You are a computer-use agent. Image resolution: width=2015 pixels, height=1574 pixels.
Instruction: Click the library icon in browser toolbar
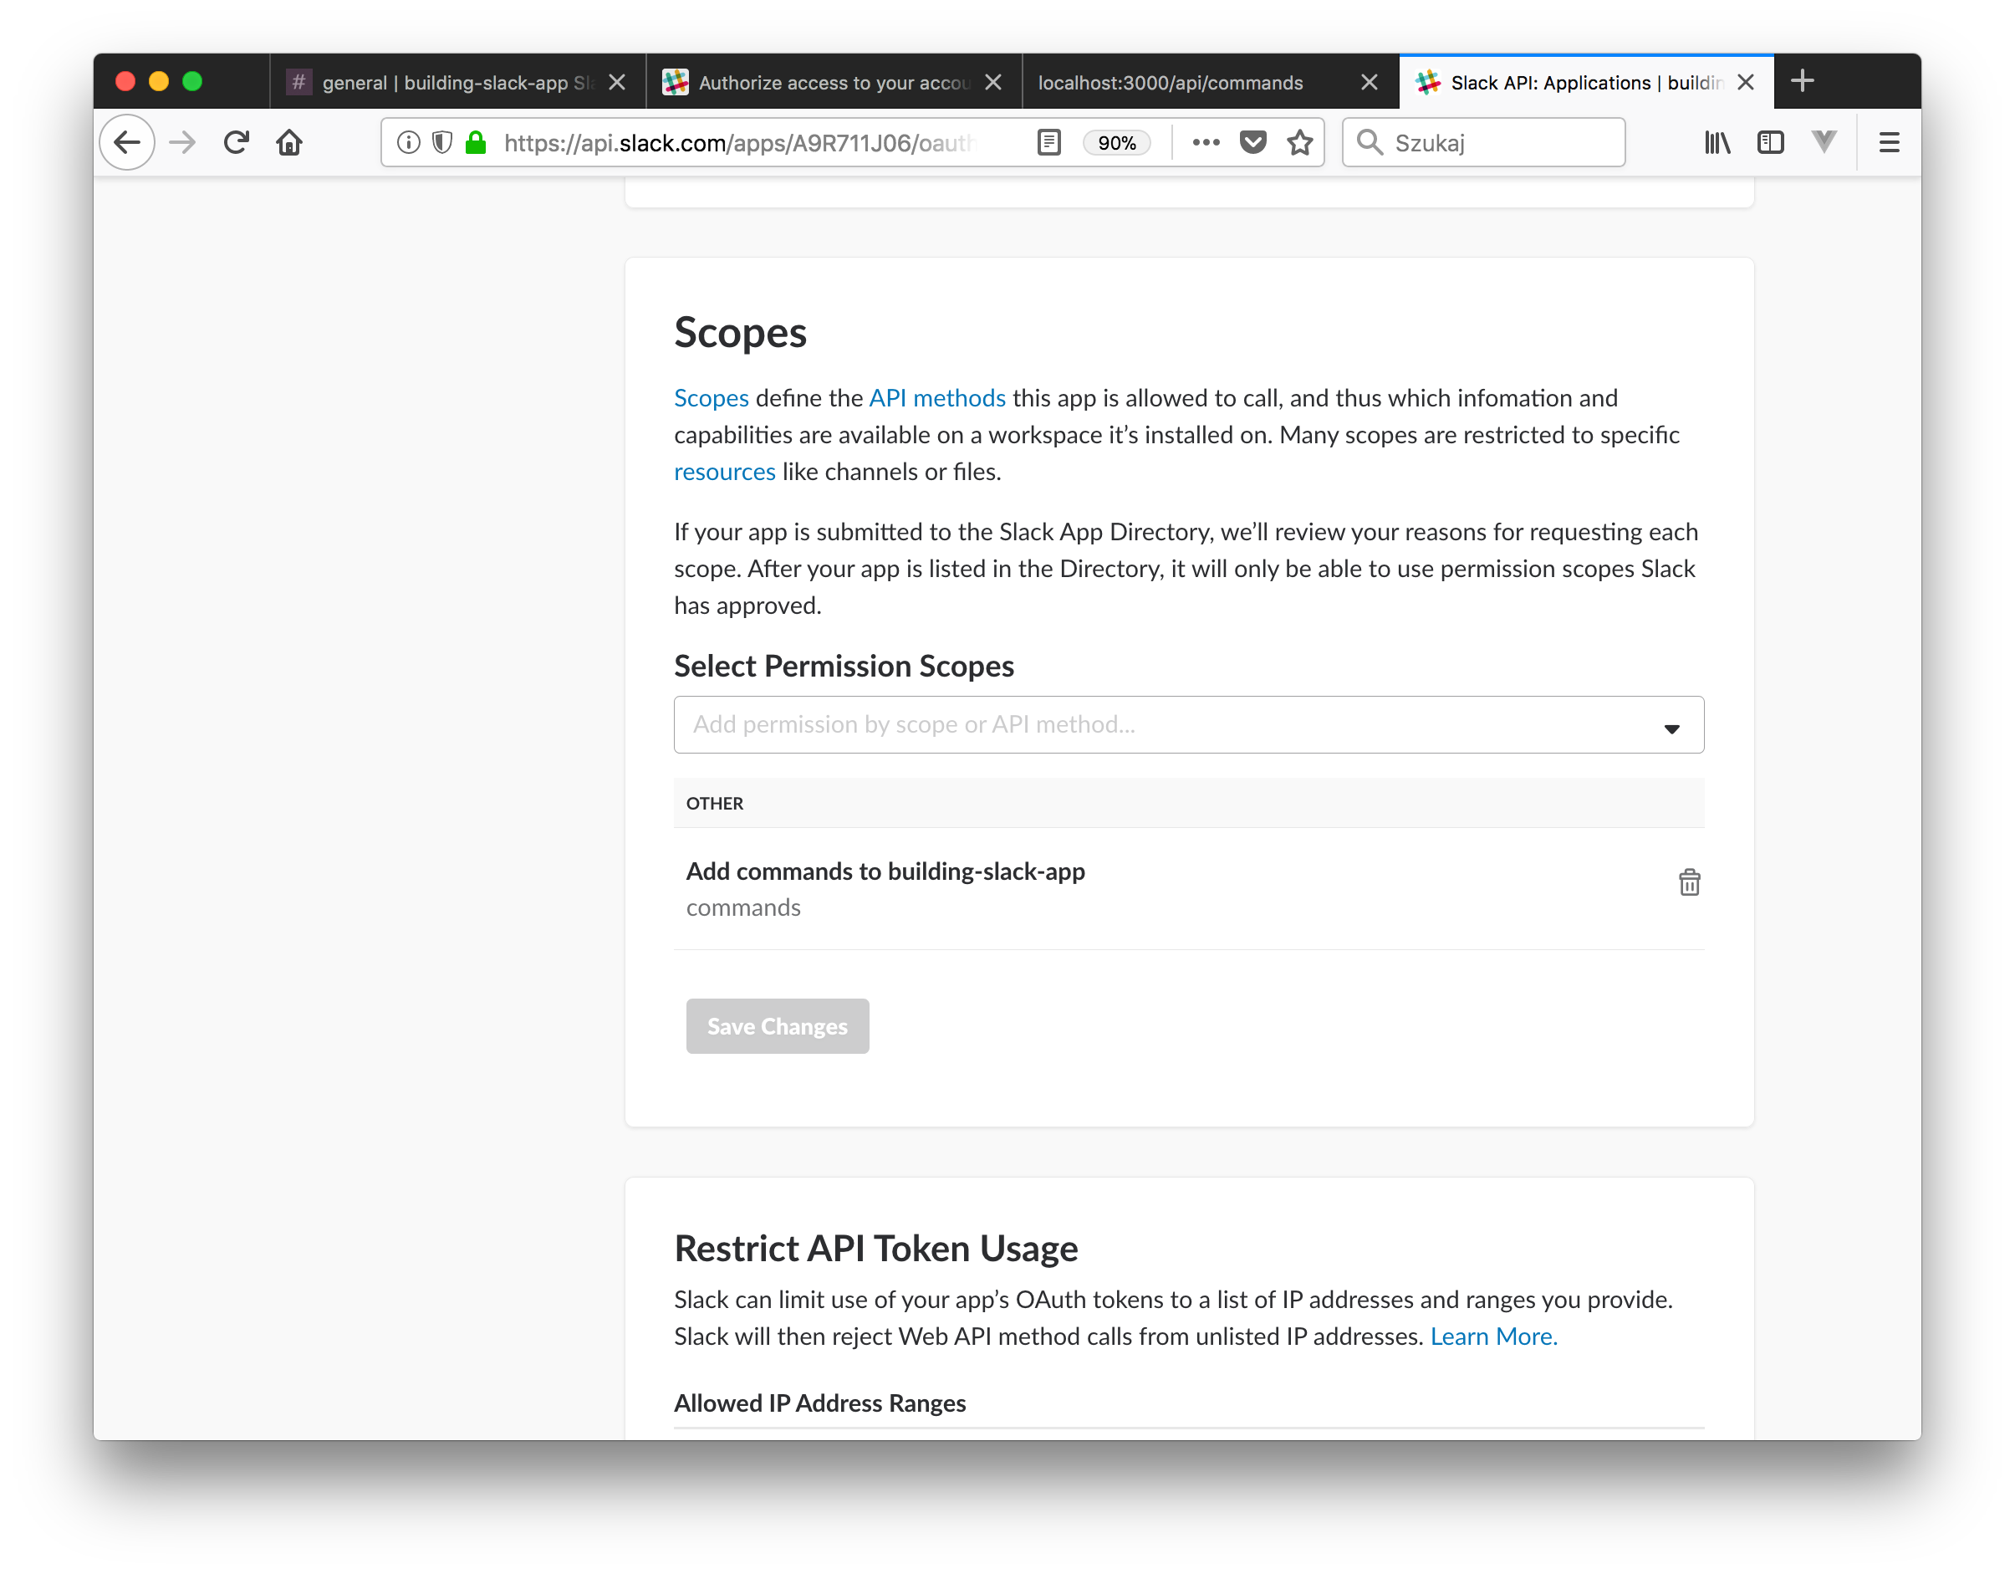[1717, 142]
